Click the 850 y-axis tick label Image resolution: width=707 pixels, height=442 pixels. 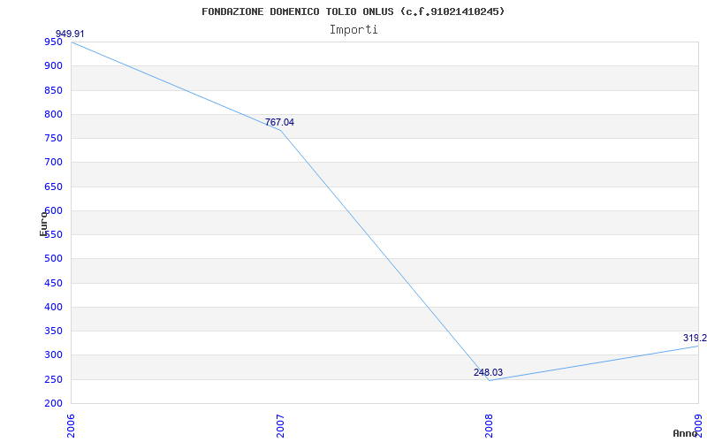53,90
